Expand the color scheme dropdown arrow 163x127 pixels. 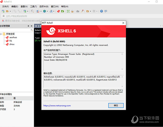[41, 11]
